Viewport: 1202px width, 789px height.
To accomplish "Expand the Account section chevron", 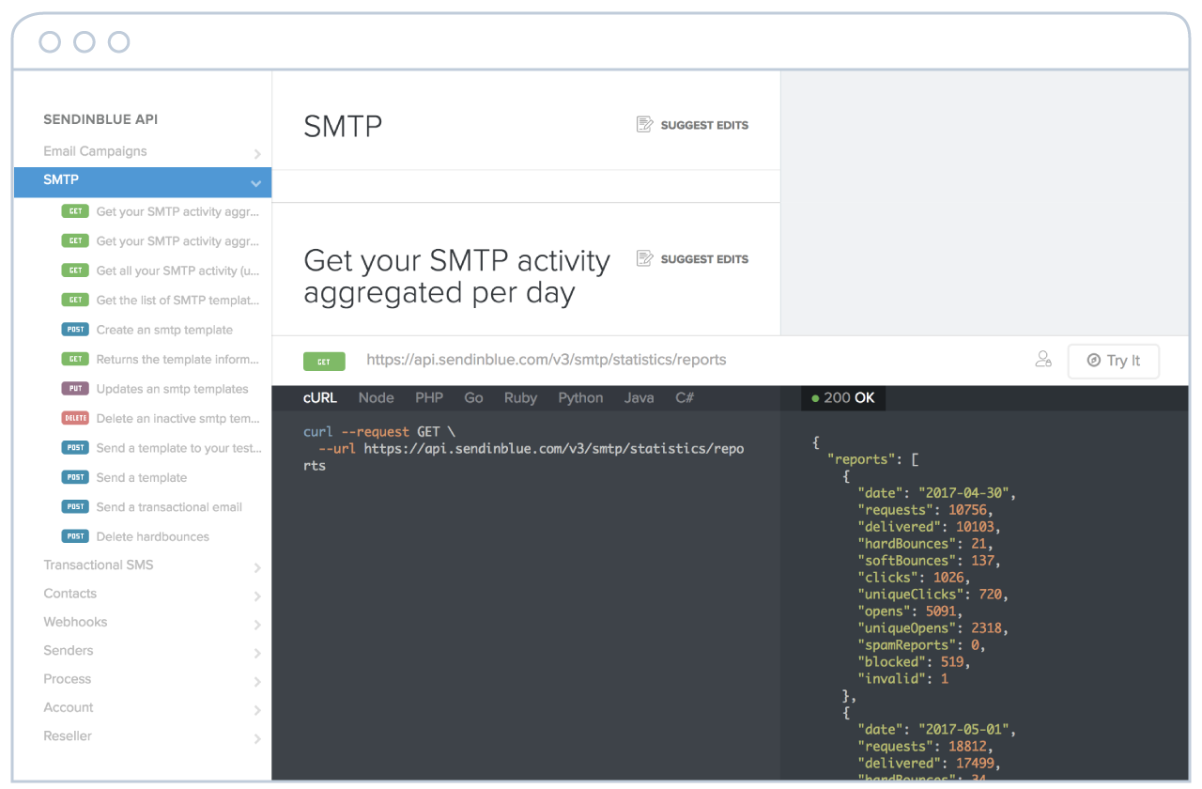I will click(256, 710).
